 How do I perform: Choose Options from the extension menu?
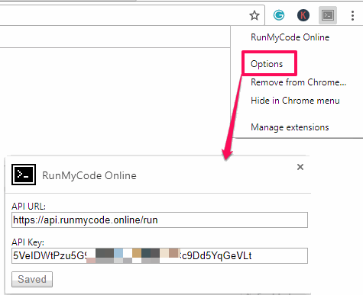tap(267, 64)
